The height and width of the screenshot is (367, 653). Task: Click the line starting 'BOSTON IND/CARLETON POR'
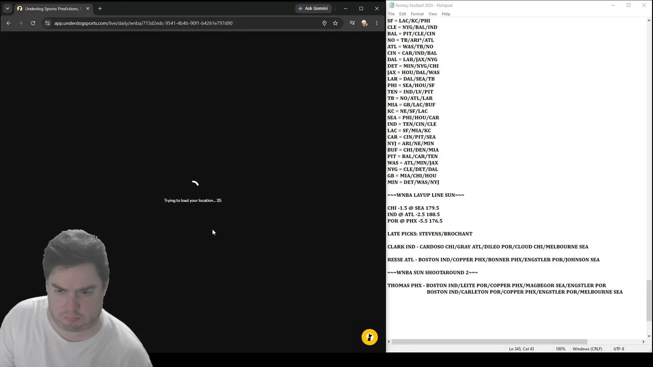(x=525, y=292)
